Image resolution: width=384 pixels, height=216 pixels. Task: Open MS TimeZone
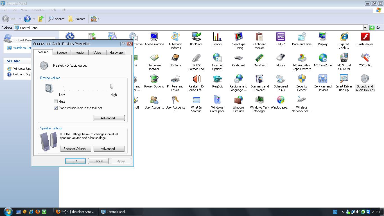coord(323,60)
